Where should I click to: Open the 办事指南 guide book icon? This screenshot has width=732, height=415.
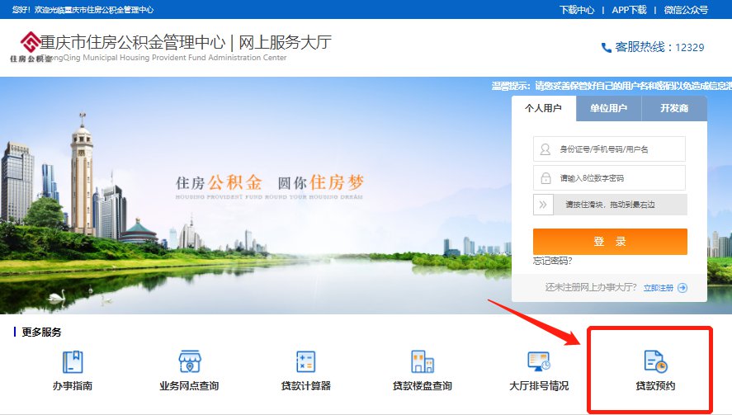coord(73,361)
